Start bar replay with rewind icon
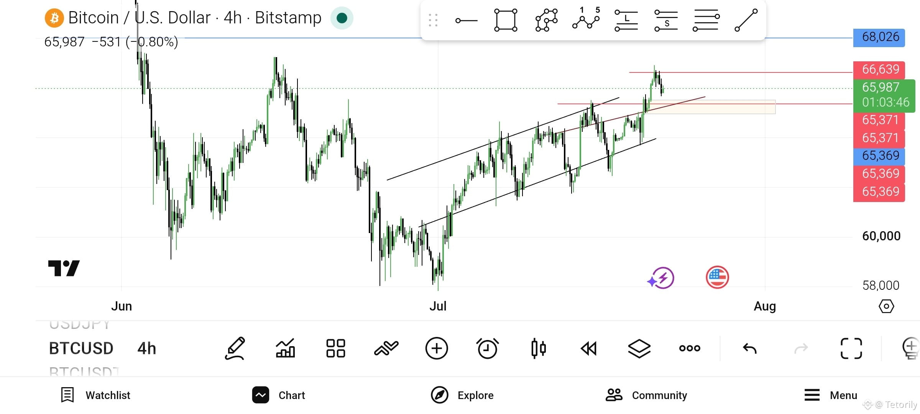The image size is (920, 414). (589, 348)
